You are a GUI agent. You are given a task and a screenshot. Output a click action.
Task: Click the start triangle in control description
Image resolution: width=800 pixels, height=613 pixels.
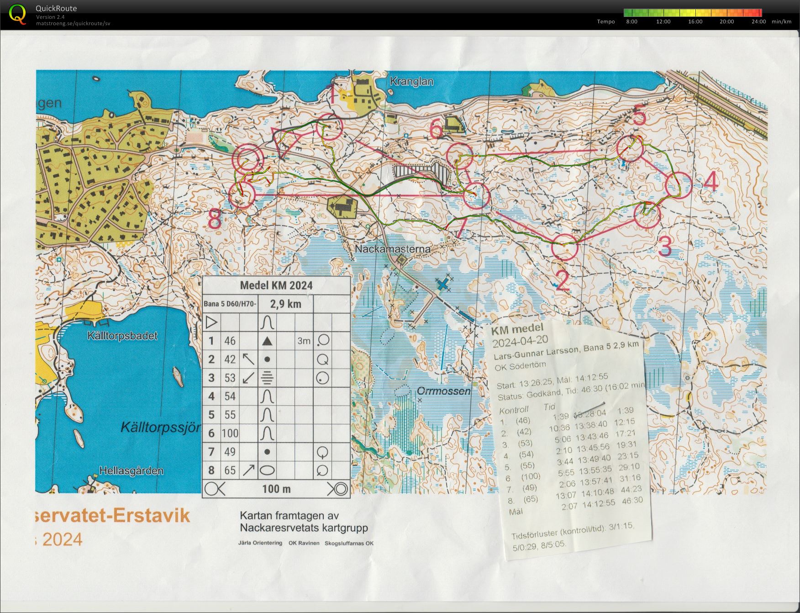tap(211, 322)
